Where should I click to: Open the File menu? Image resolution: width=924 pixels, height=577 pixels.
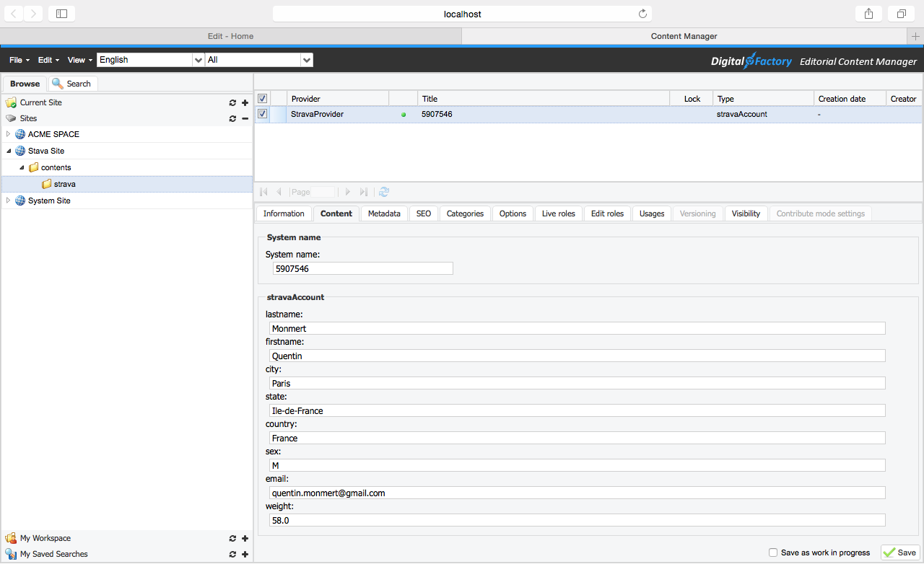(x=19, y=61)
